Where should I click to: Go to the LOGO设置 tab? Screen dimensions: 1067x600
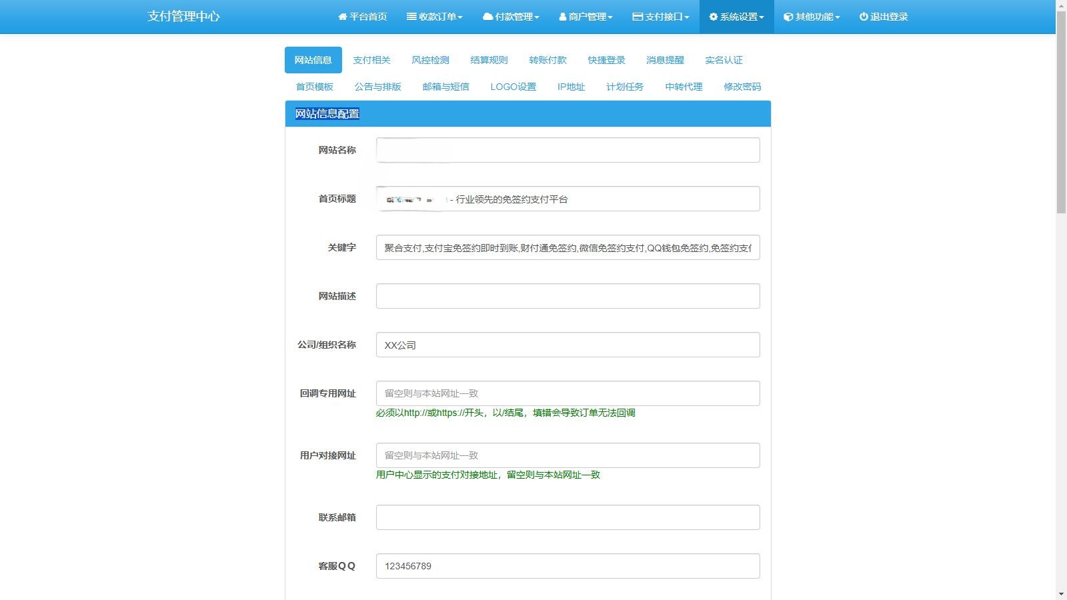click(x=513, y=87)
